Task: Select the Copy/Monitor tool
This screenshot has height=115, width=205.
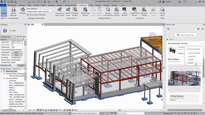Action: click(x=124, y=12)
